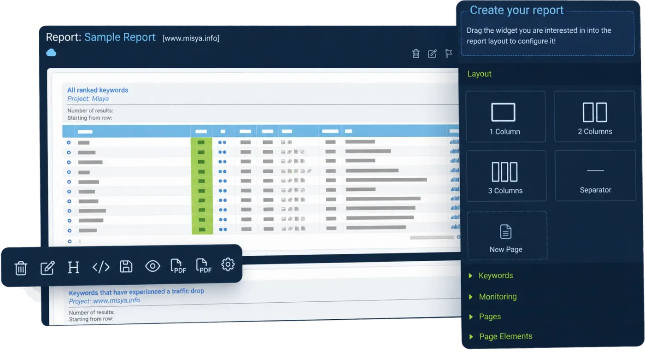The image size is (645, 352).
Task: Open Keywords that have experienced a traffic drop
Action: coord(136,292)
